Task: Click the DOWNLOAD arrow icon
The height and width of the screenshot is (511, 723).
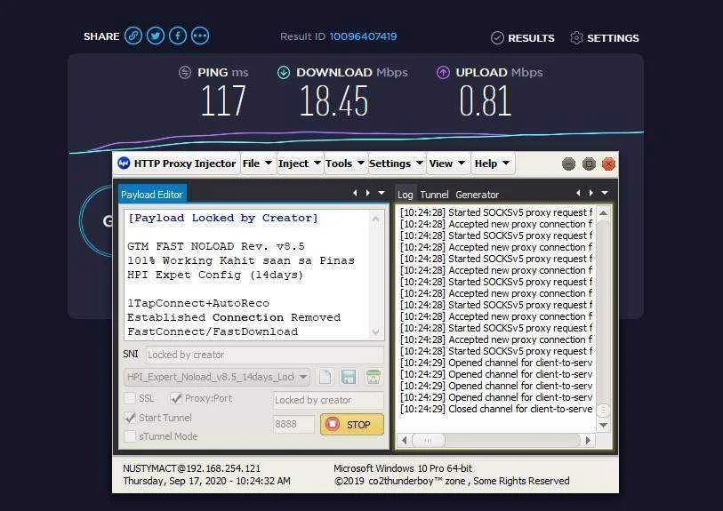Action: [x=284, y=72]
